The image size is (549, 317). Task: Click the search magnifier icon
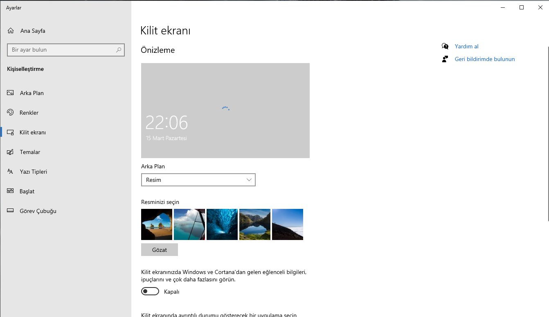point(119,50)
